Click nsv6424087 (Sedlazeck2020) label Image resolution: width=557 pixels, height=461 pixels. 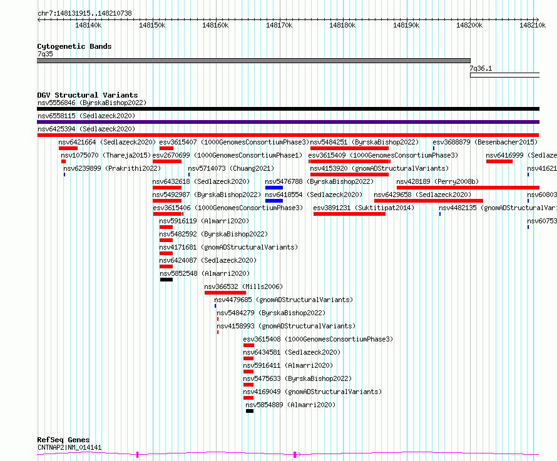[x=208, y=260]
